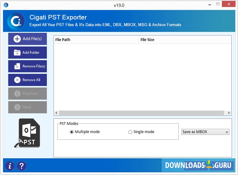Open the info icon in the bottom bar

[x=10, y=166]
